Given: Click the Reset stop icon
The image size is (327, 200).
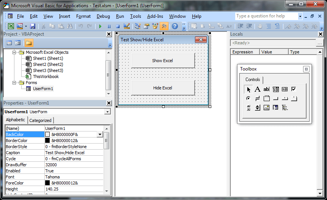Looking at the screenshot, I should point(118,26).
